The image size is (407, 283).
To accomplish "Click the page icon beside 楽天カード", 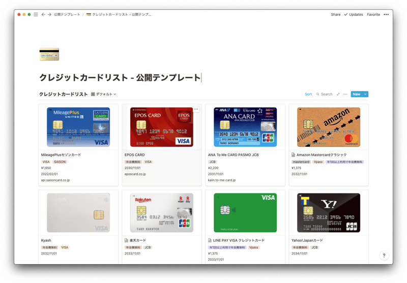I will click(126, 240).
